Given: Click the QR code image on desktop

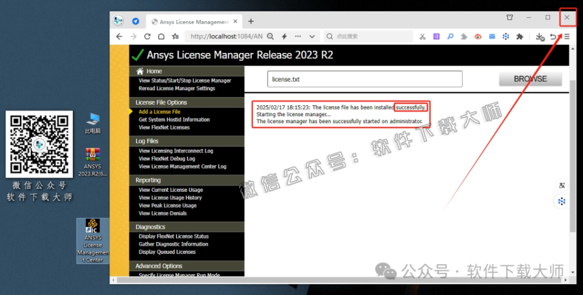Looking at the screenshot, I should (x=39, y=144).
